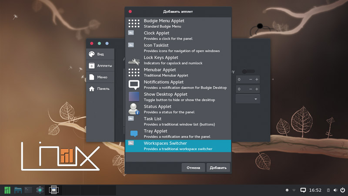Open the file manager from the panel
This screenshot has width=348, height=196.
[x=18, y=190]
